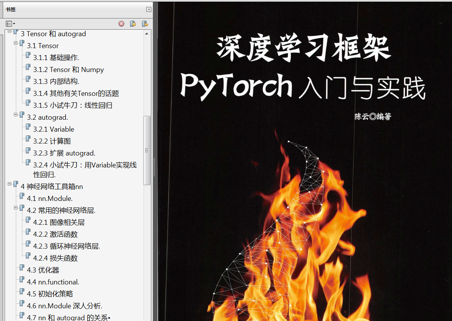The image size is (452, 321).
Task: Click bookmark flag icon beside '3.1.3 内部结构.'
Action: coord(28,79)
